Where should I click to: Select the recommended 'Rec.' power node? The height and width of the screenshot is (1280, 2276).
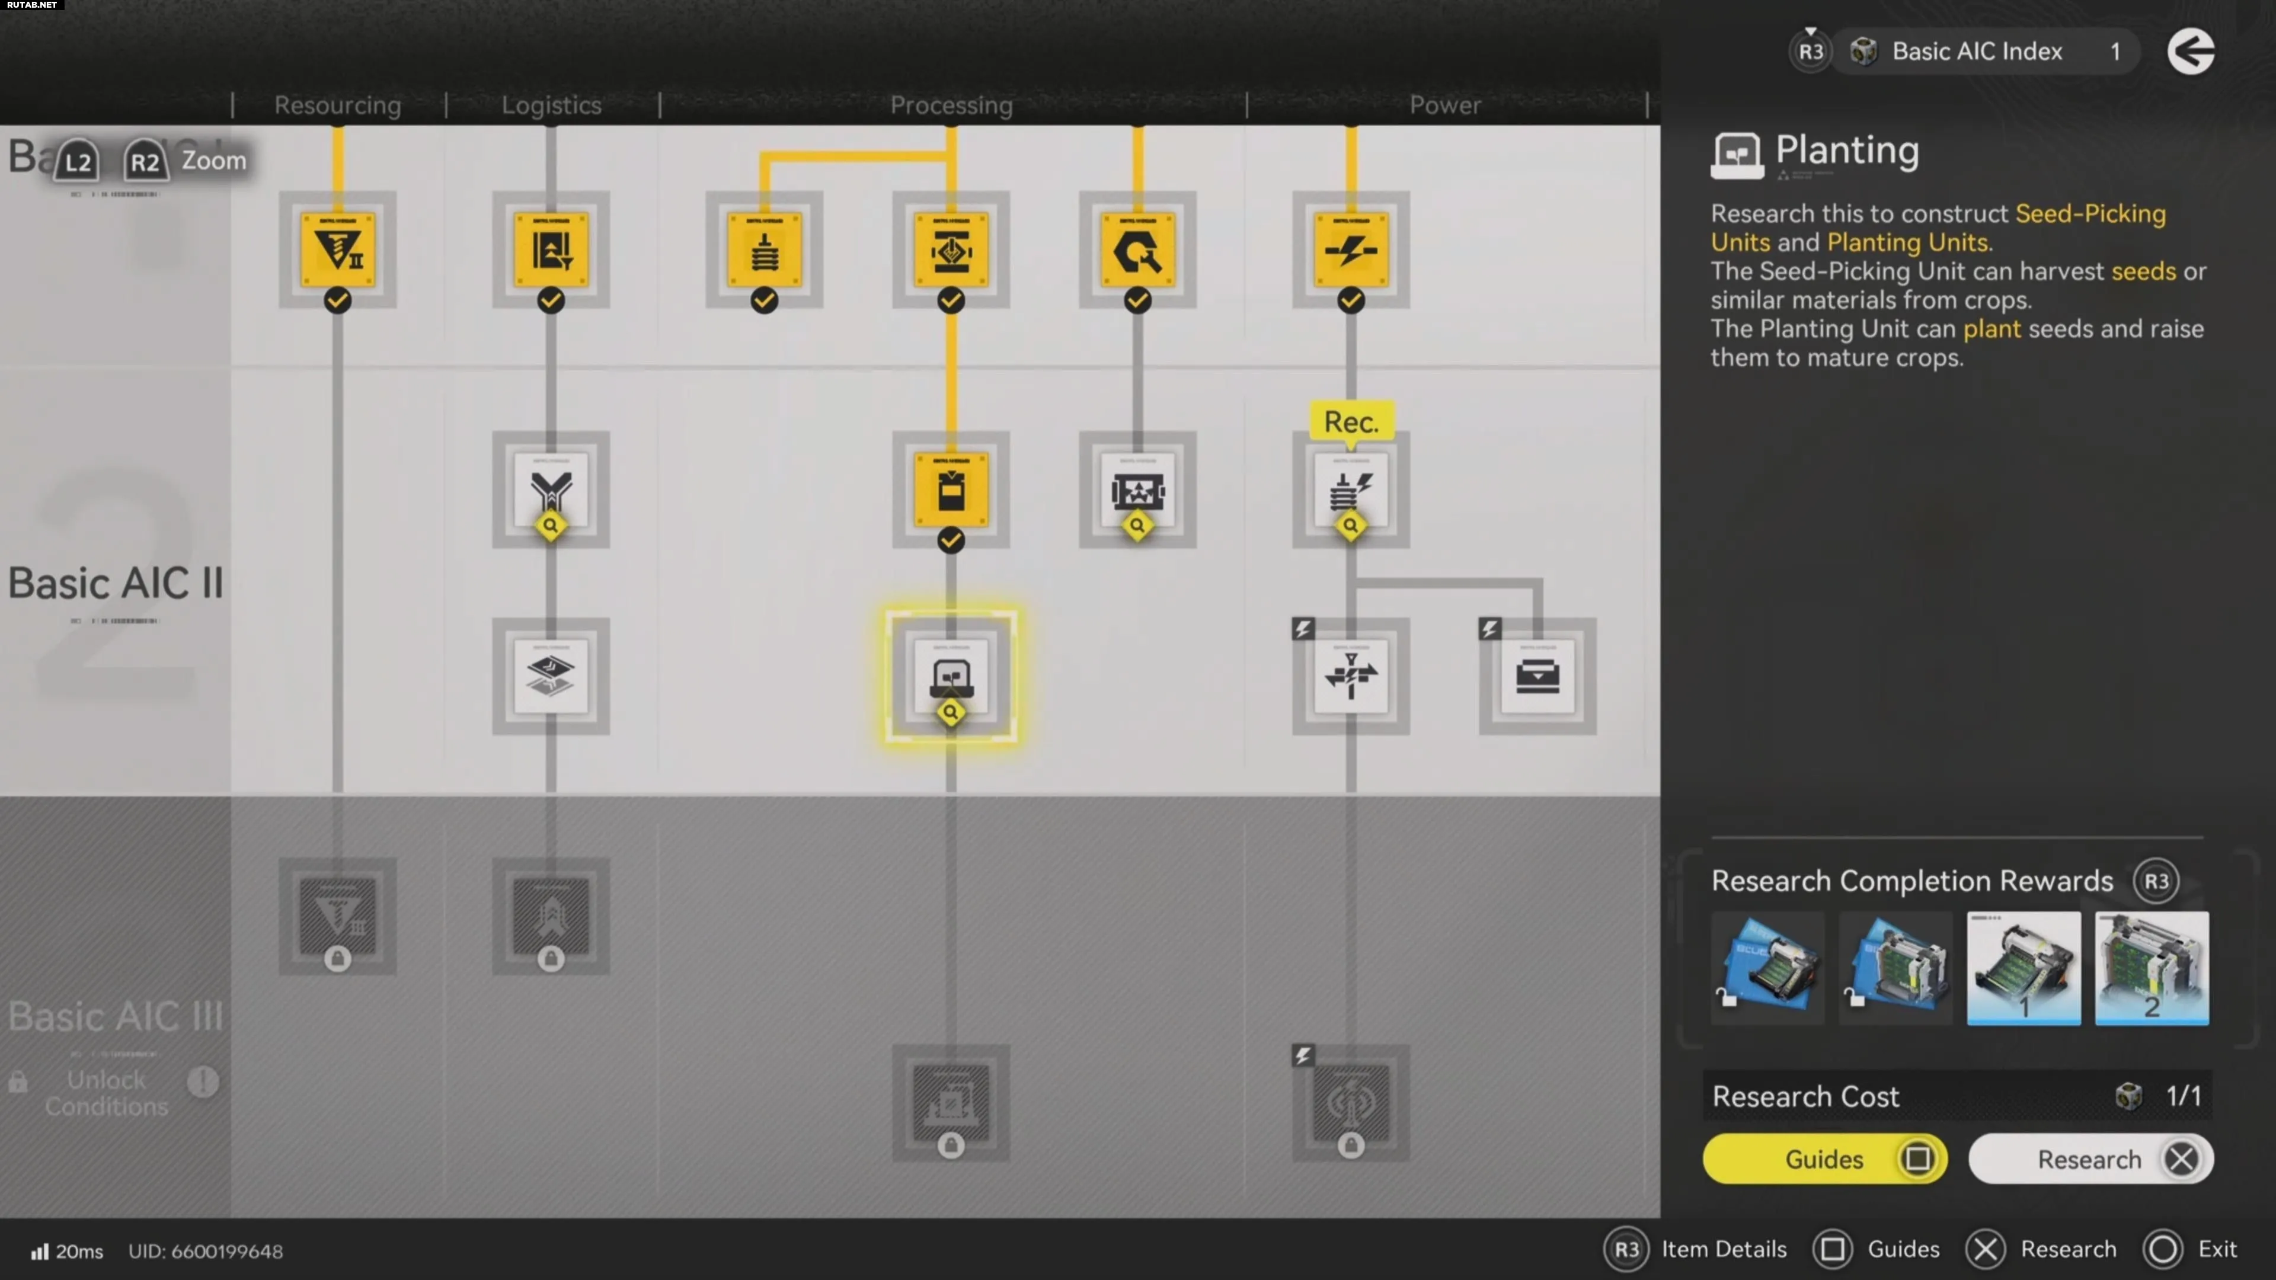point(1350,491)
